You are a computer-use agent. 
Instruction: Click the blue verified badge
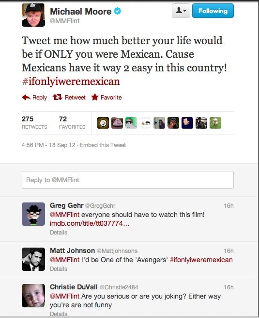point(118,11)
